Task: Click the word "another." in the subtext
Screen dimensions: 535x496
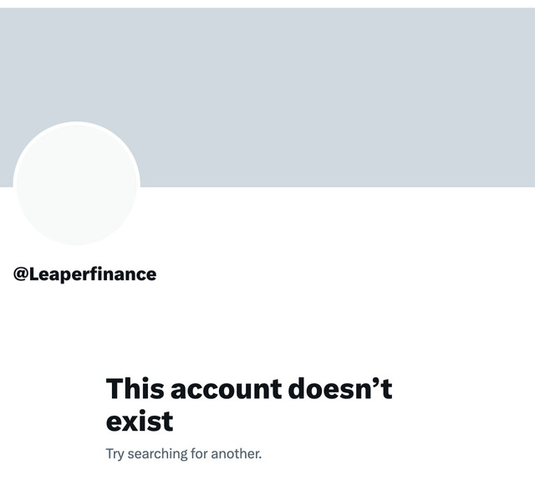Action: [236, 453]
